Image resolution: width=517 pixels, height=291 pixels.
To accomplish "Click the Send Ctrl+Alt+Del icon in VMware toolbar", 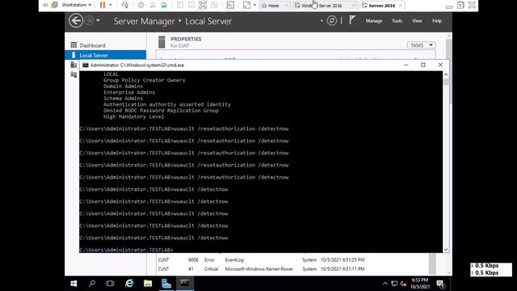I will (x=125, y=5).
